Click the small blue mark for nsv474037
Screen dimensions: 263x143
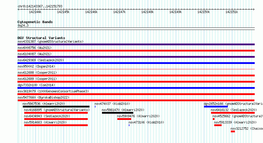(95, 107)
